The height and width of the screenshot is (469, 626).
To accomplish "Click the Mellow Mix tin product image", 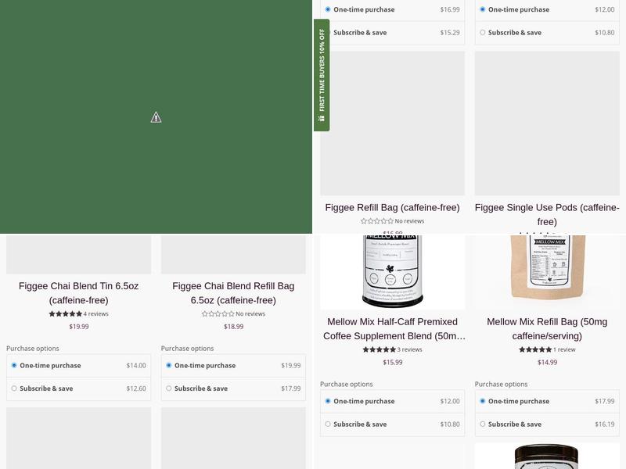I will click(x=393, y=271).
